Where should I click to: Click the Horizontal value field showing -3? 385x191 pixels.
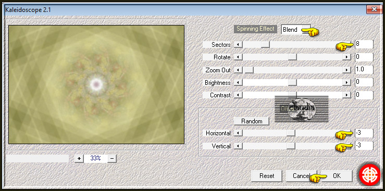(364, 133)
